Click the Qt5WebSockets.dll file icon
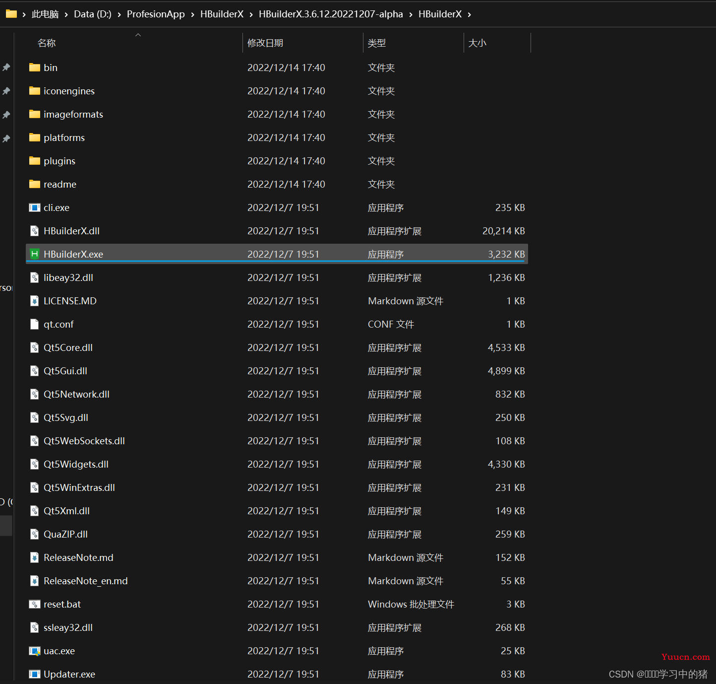Viewport: 716px width, 684px height. [35, 441]
